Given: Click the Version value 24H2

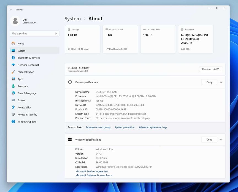Looking at the screenshot, I should click(99, 154).
